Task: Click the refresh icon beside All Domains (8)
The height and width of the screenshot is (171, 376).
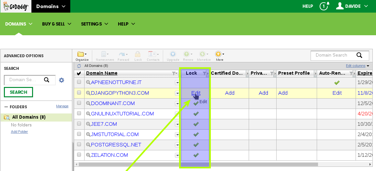Action: point(79,66)
